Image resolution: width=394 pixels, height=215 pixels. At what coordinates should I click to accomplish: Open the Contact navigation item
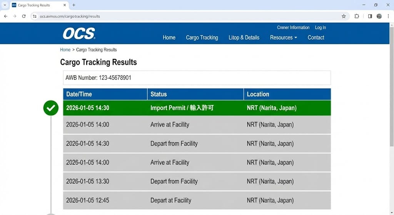[x=316, y=38]
